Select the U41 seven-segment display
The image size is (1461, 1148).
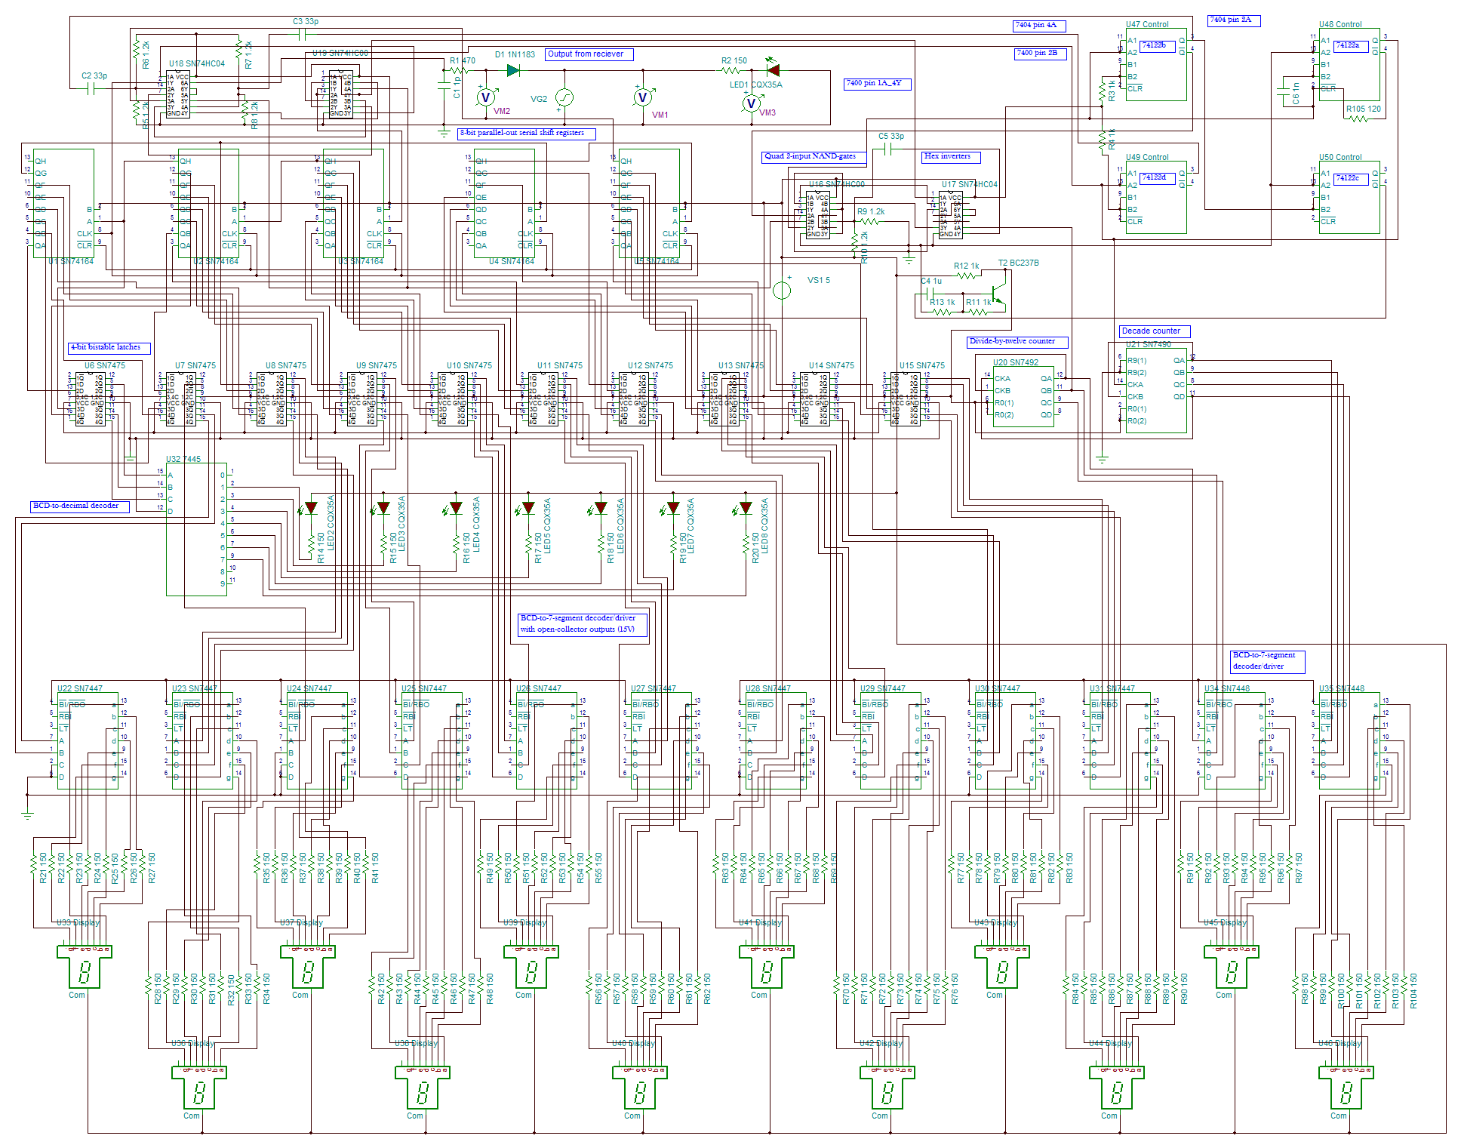[x=767, y=967]
